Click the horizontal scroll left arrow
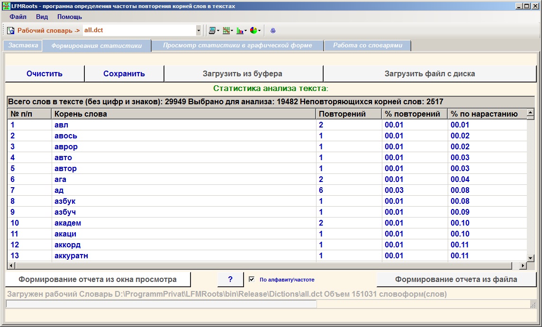This screenshot has height=327, width=542. [x=11, y=265]
